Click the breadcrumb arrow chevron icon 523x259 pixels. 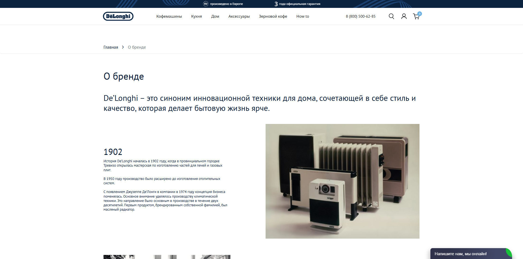click(x=123, y=47)
